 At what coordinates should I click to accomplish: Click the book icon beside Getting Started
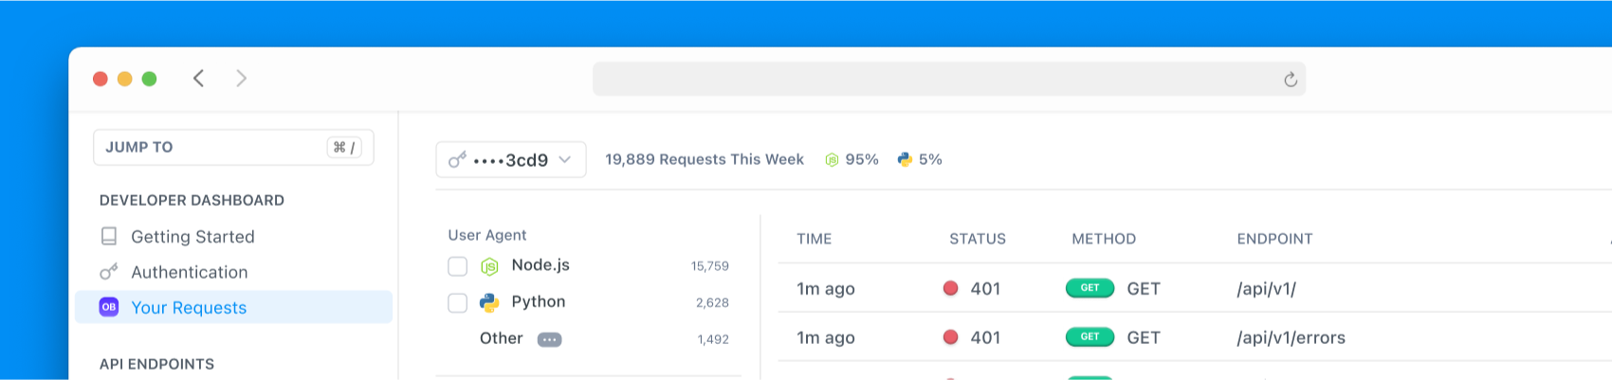[x=109, y=236]
